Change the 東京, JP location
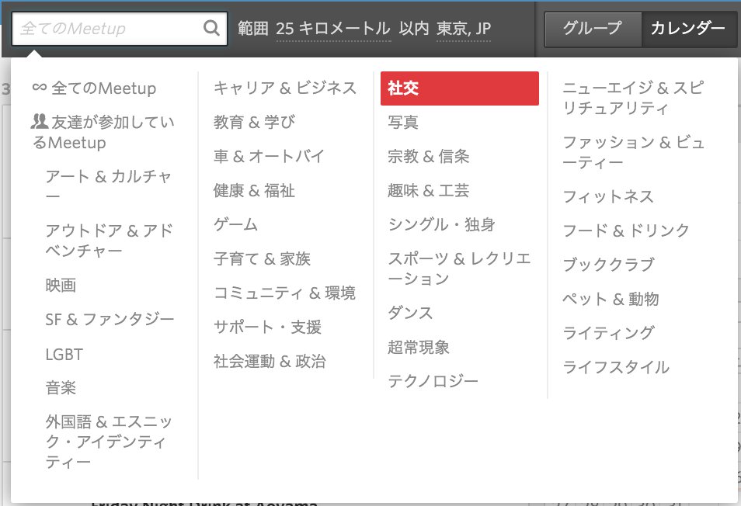741x506 pixels. click(464, 29)
